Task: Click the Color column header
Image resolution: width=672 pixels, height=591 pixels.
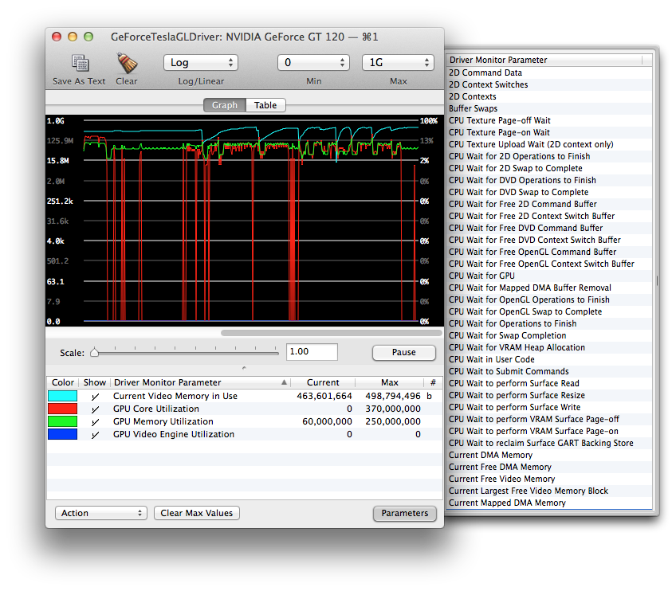Action: [62, 382]
